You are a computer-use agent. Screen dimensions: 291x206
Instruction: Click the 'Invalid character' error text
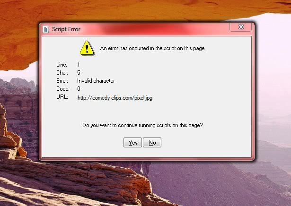(x=96, y=81)
